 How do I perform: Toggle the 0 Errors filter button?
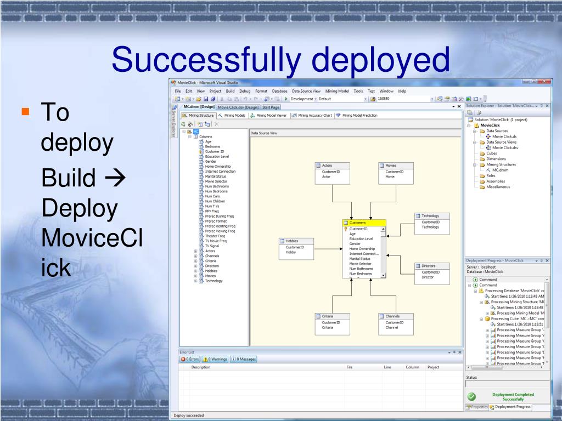point(189,359)
